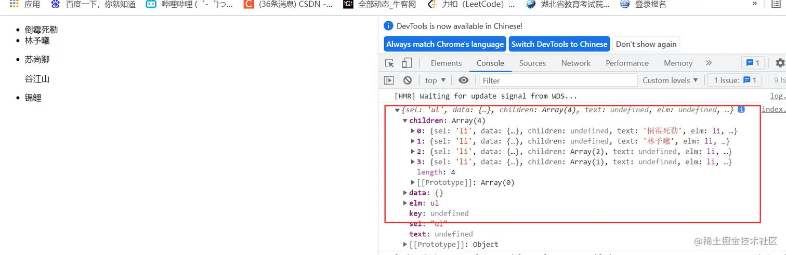Open the CSDN bookmark
The image size is (786, 255).
pos(289,4)
